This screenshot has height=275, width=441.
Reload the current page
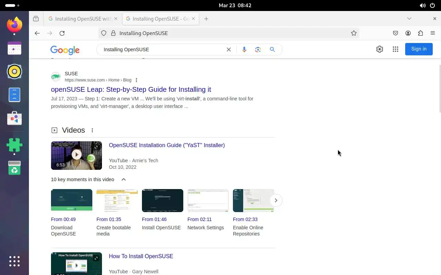(62, 33)
